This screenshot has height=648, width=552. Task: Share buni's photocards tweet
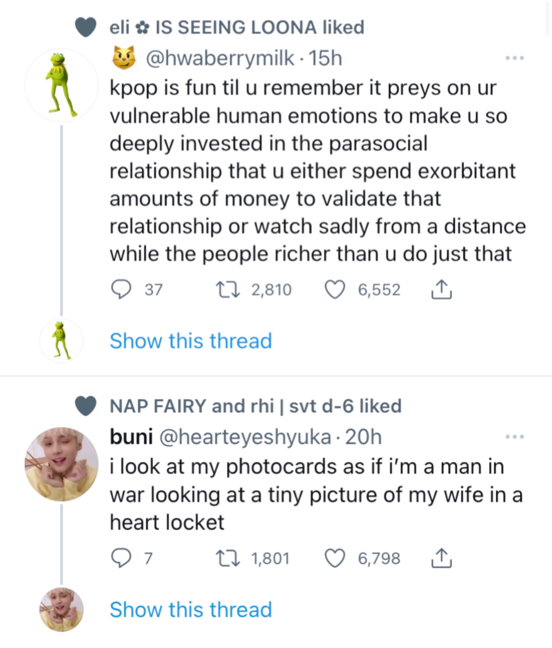(441, 558)
